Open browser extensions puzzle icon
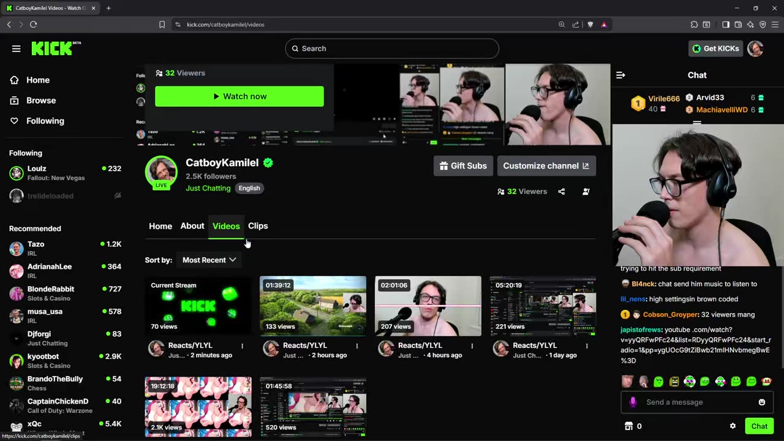Screen dimensions: 784x441 pos(694,24)
